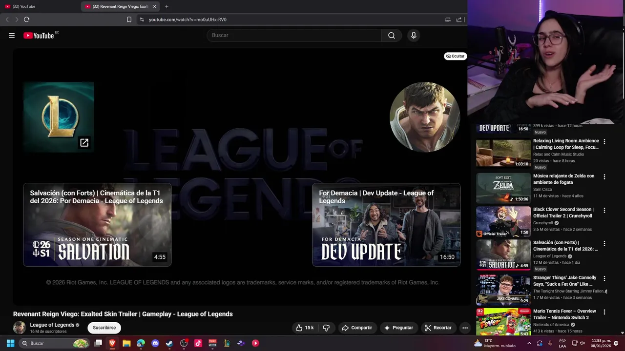The image size is (625, 351).
Task: Open options for Música relajante de Zelda
Action: [604, 177]
